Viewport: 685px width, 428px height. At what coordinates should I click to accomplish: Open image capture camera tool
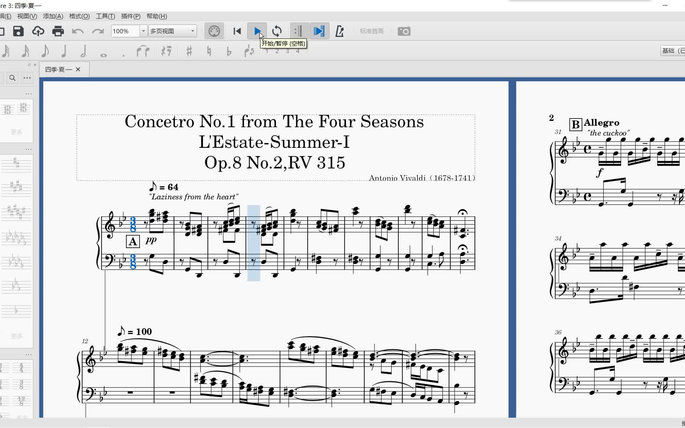[404, 31]
